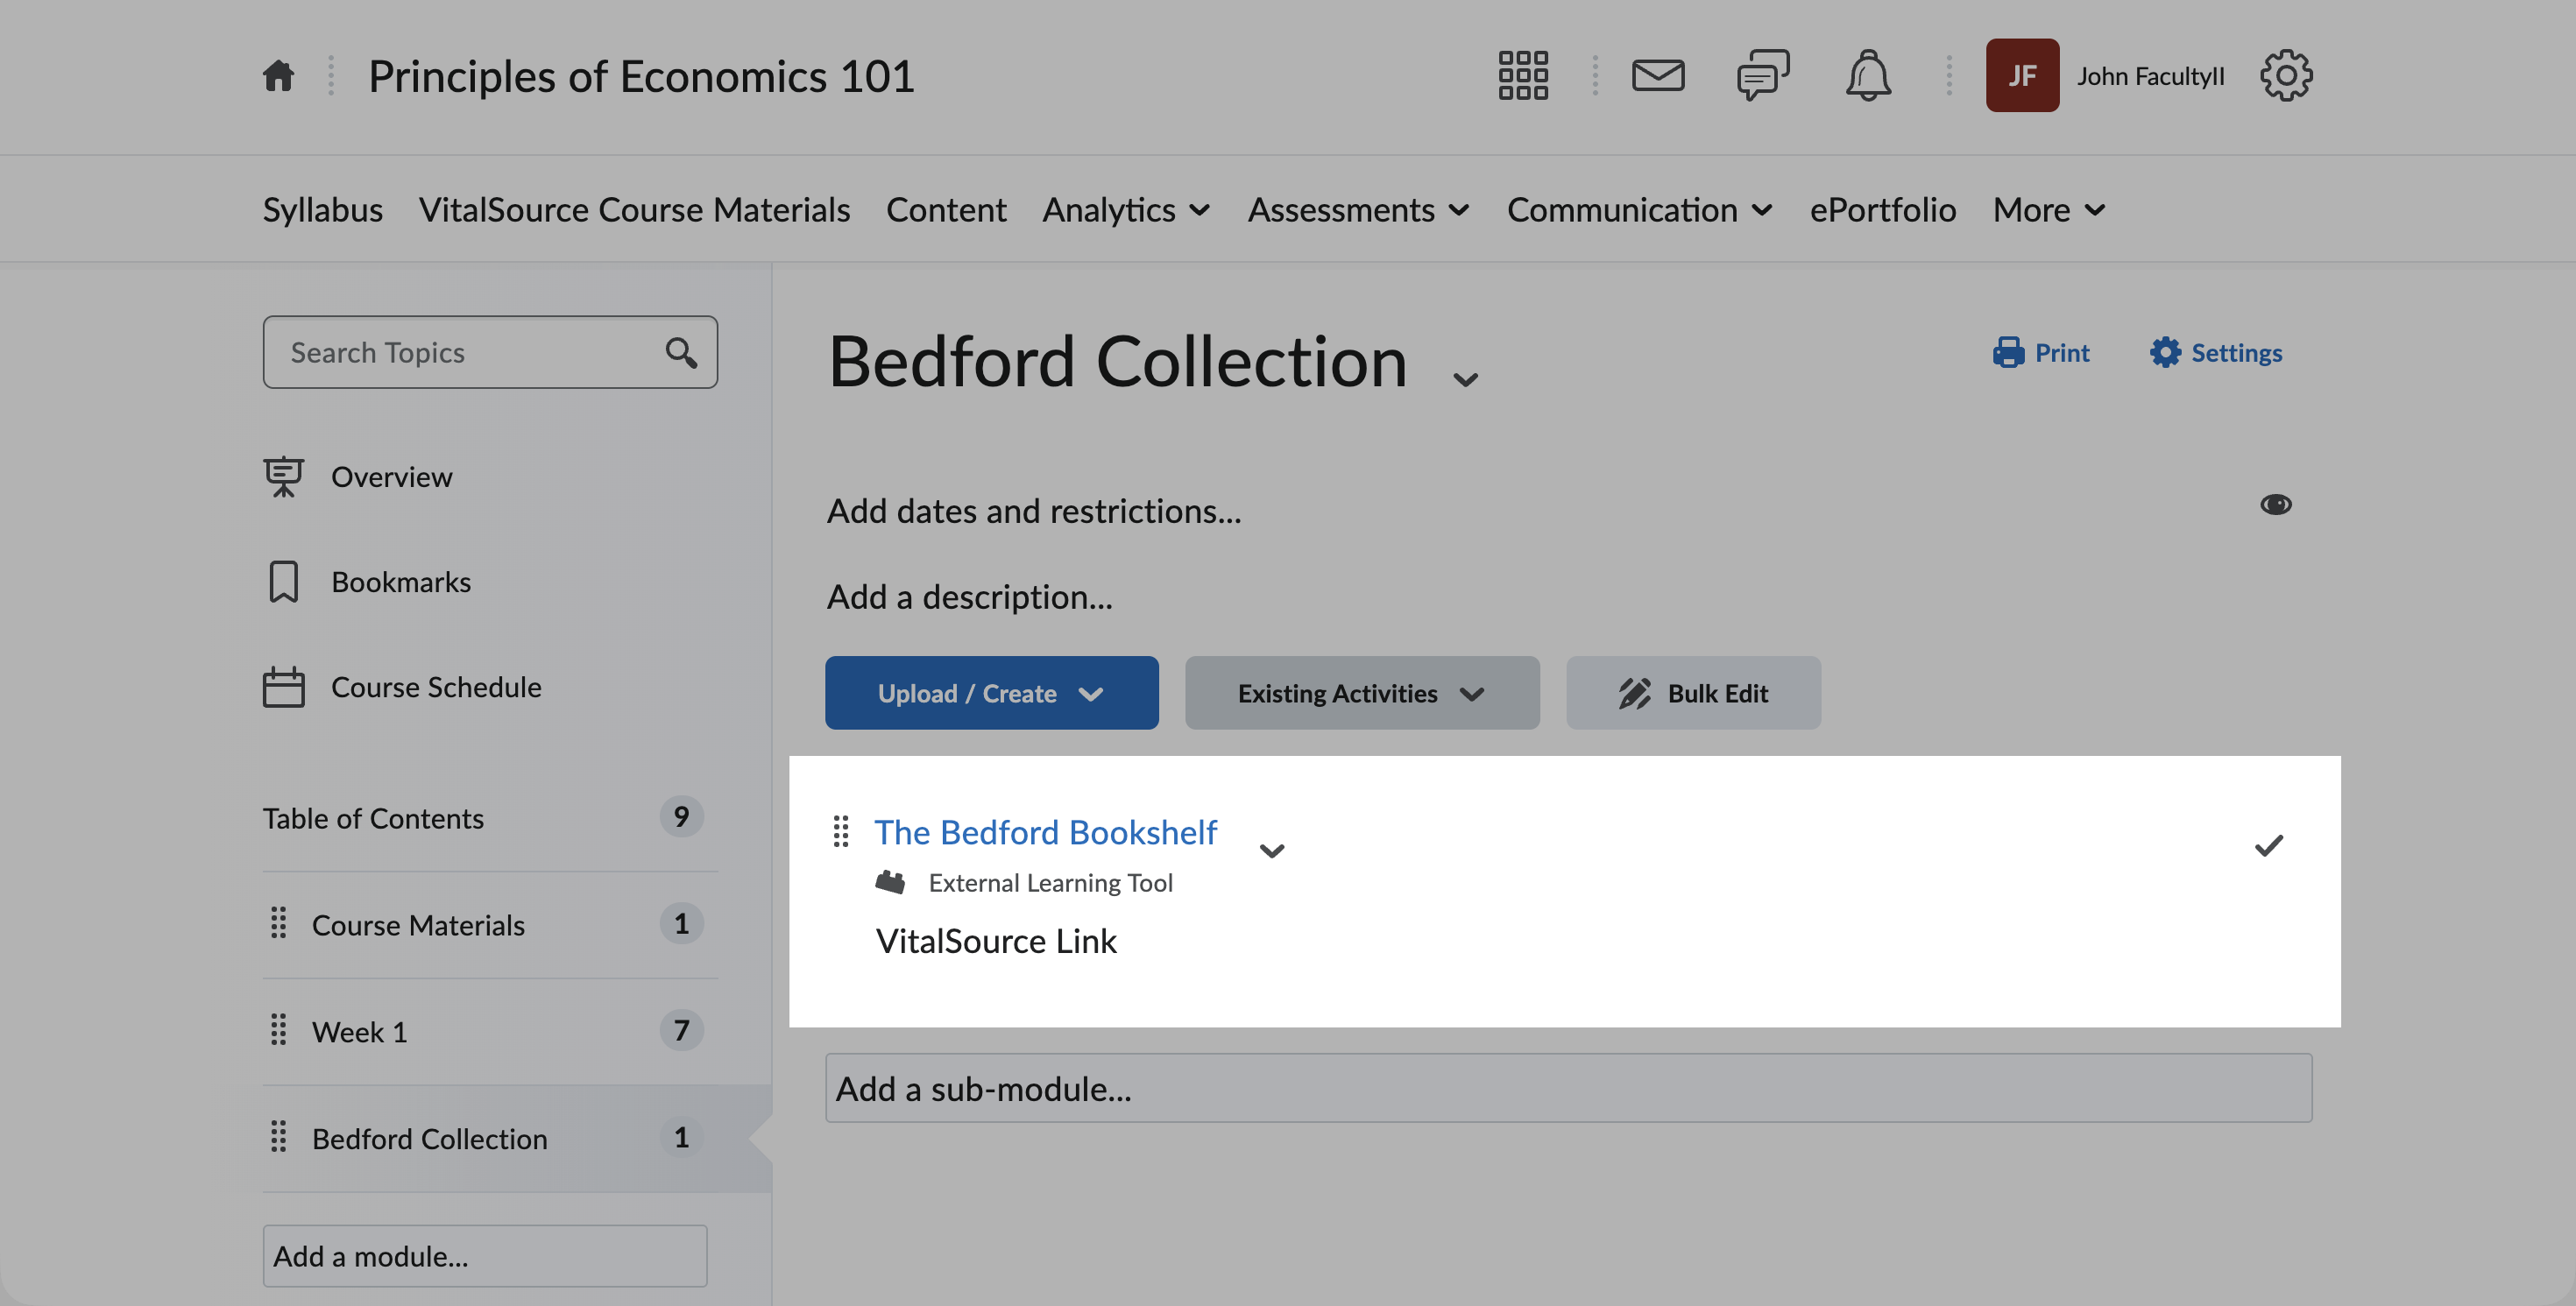Select Week 1 module
The width and height of the screenshot is (2576, 1306).
[x=360, y=1032]
